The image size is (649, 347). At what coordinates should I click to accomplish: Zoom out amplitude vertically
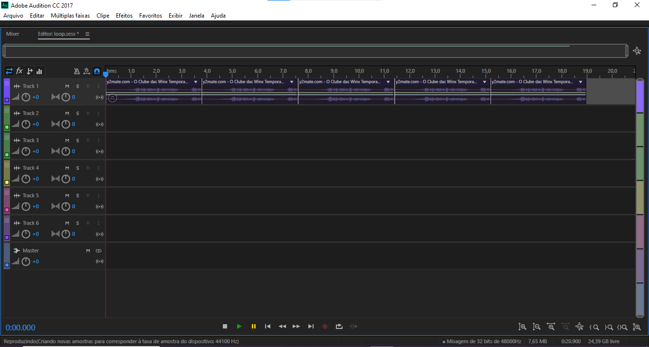(x=537, y=327)
